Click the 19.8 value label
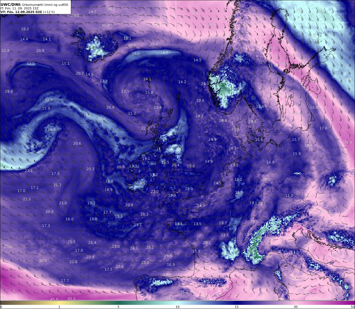 click(x=9, y=91)
